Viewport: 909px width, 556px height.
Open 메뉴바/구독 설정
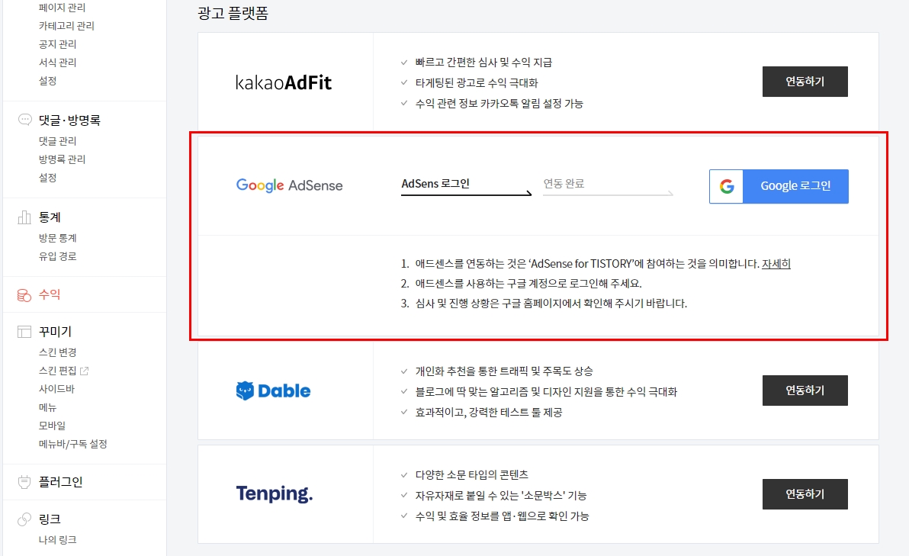(73, 444)
